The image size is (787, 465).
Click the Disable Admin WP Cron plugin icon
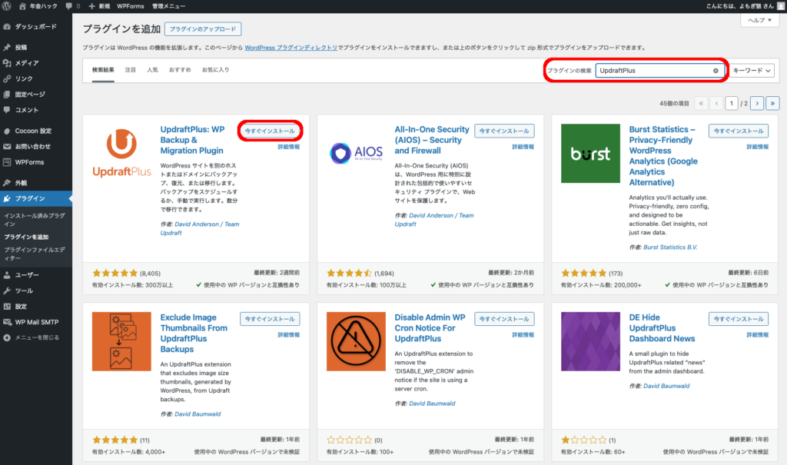pos(354,342)
